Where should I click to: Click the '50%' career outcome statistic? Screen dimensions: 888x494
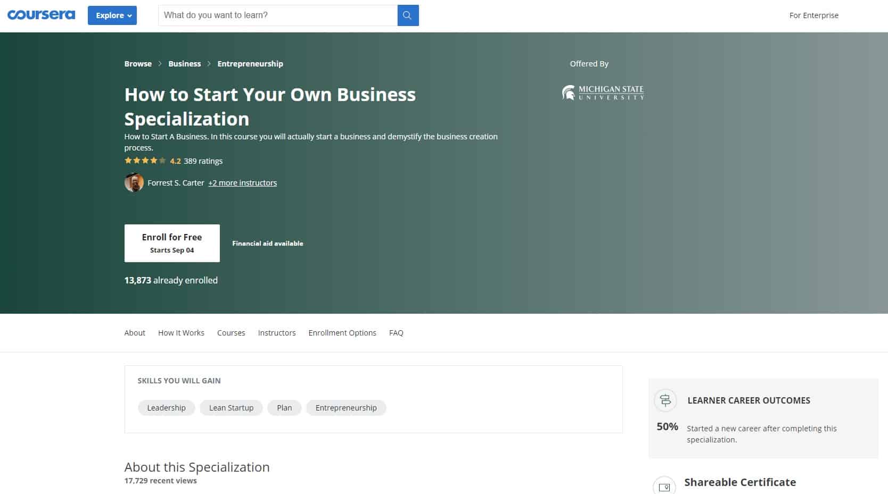[667, 426]
